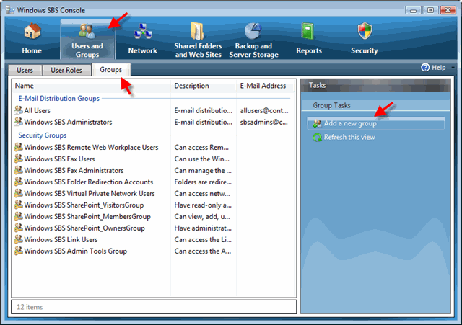Click the Folder Redirection Accounts group icon
The height and width of the screenshot is (325, 462).
18,182
